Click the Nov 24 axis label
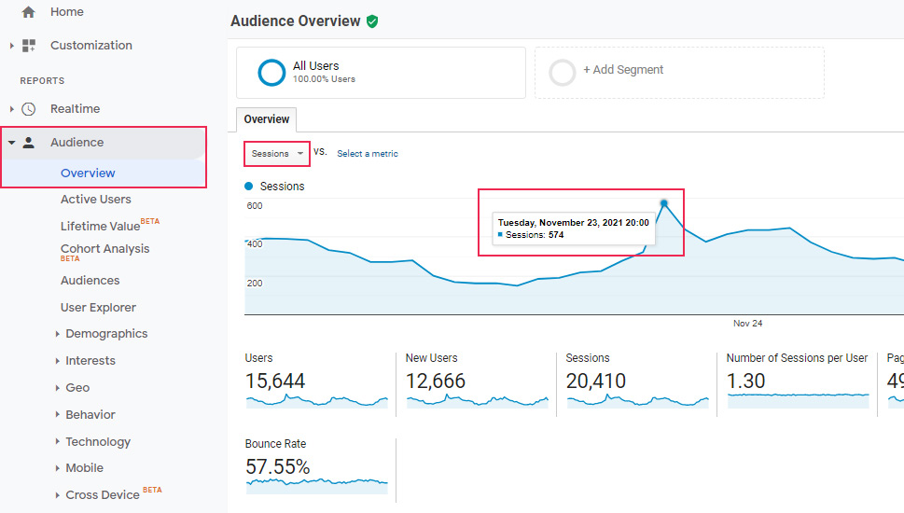The height and width of the screenshot is (513, 904). click(x=748, y=324)
